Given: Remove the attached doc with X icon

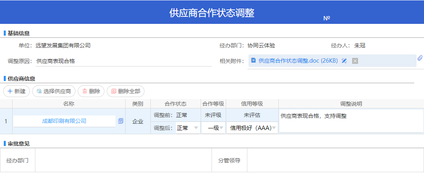Looking at the screenshot, I should (x=355, y=61).
